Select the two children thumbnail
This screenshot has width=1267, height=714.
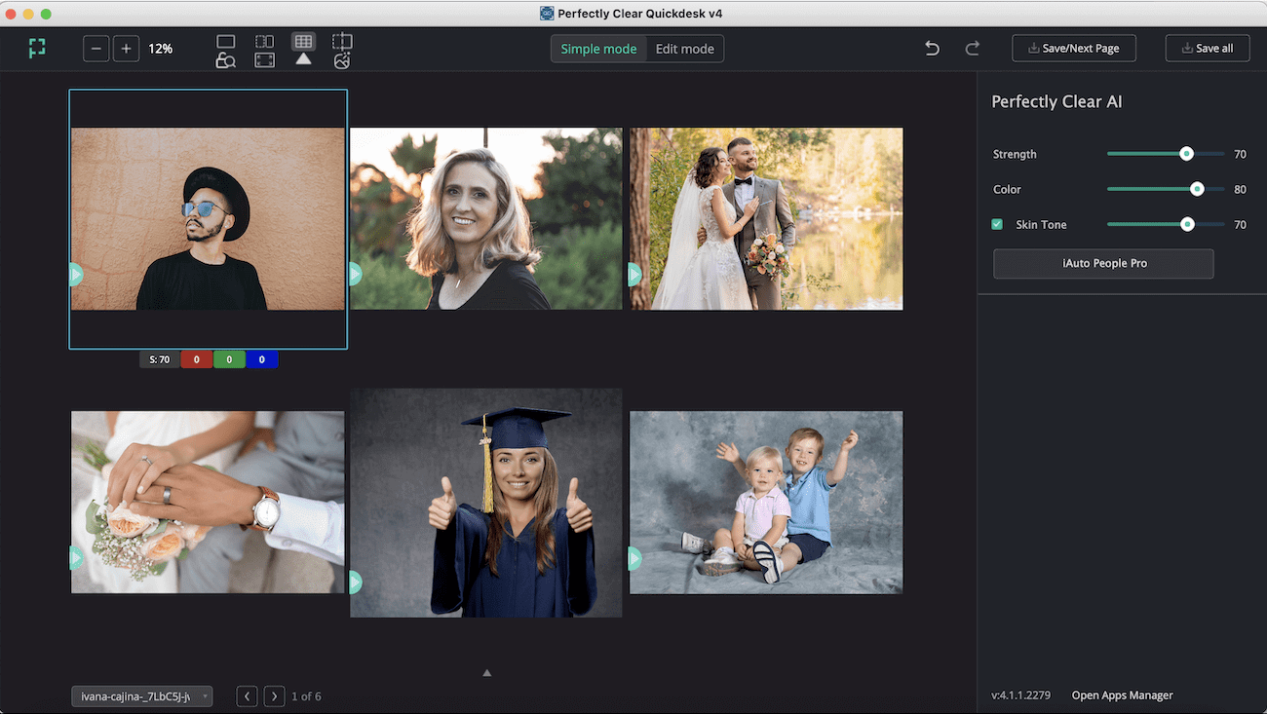[x=766, y=502]
